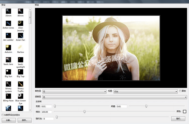The width and height of the screenshot is (189, 124).
Task: Click the 随机性 value field 0
Action: (48, 118)
